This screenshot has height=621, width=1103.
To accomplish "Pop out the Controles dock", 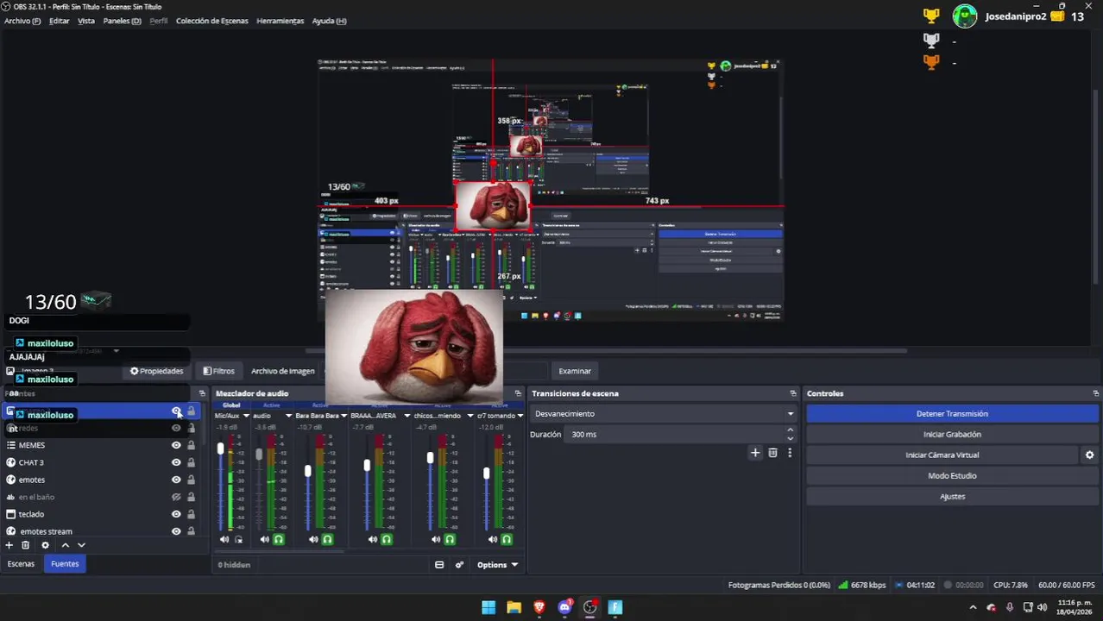I will (x=1096, y=393).
